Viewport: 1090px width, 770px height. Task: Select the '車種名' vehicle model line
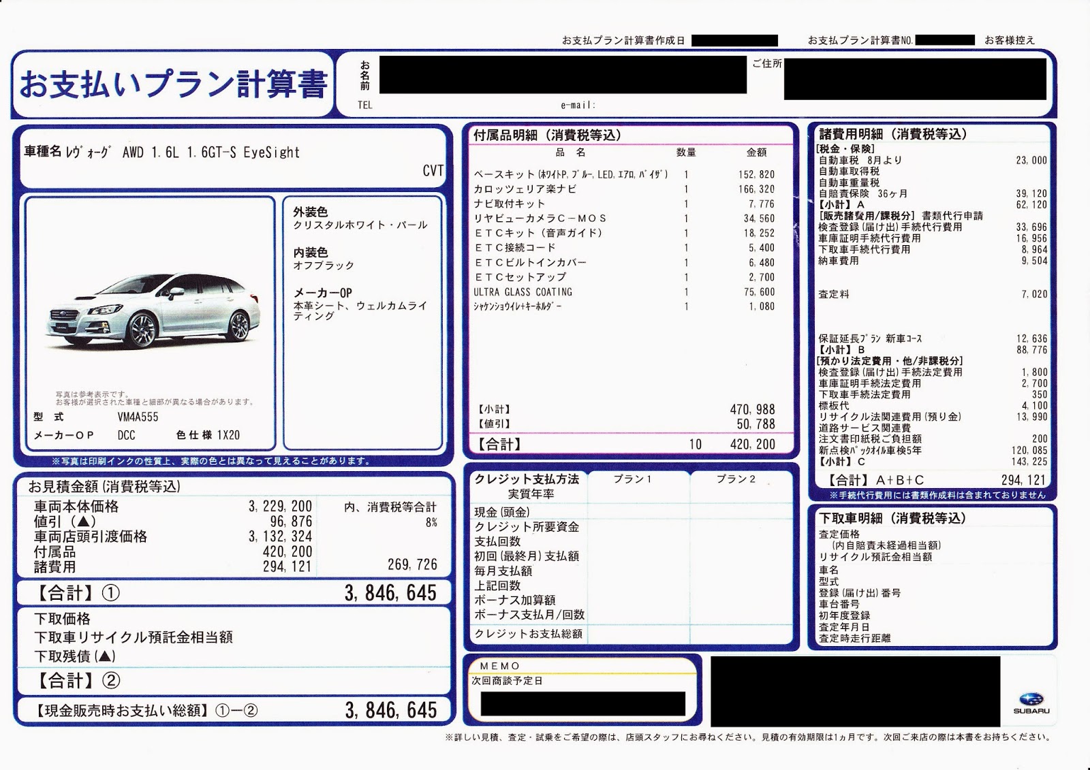(x=162, y=153)
